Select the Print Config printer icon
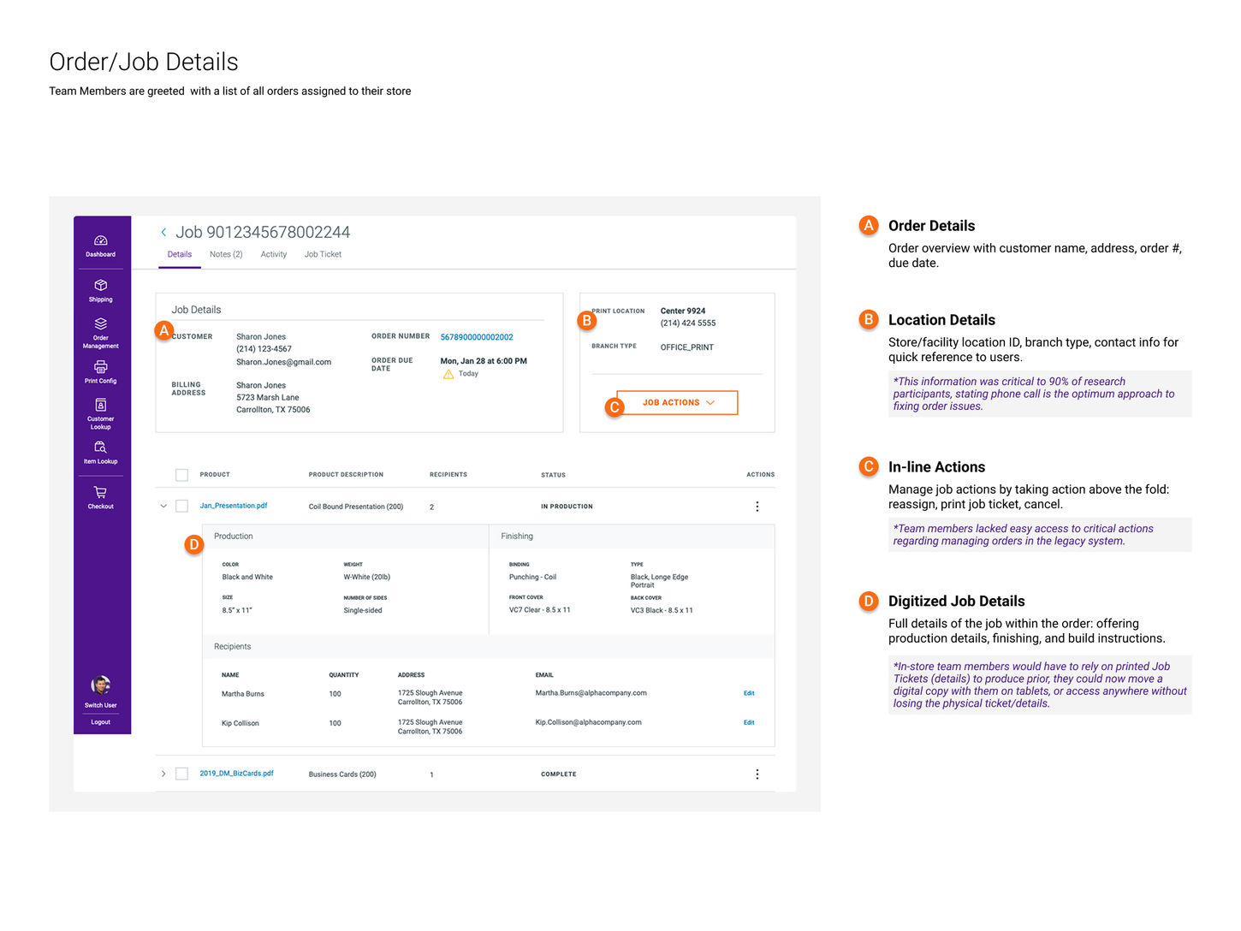The height and width of the screenshot is (931, 1241). 100,367
